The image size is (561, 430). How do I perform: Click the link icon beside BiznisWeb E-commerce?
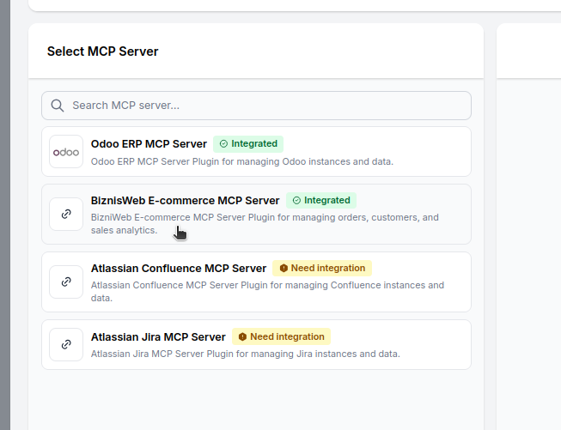66,214
